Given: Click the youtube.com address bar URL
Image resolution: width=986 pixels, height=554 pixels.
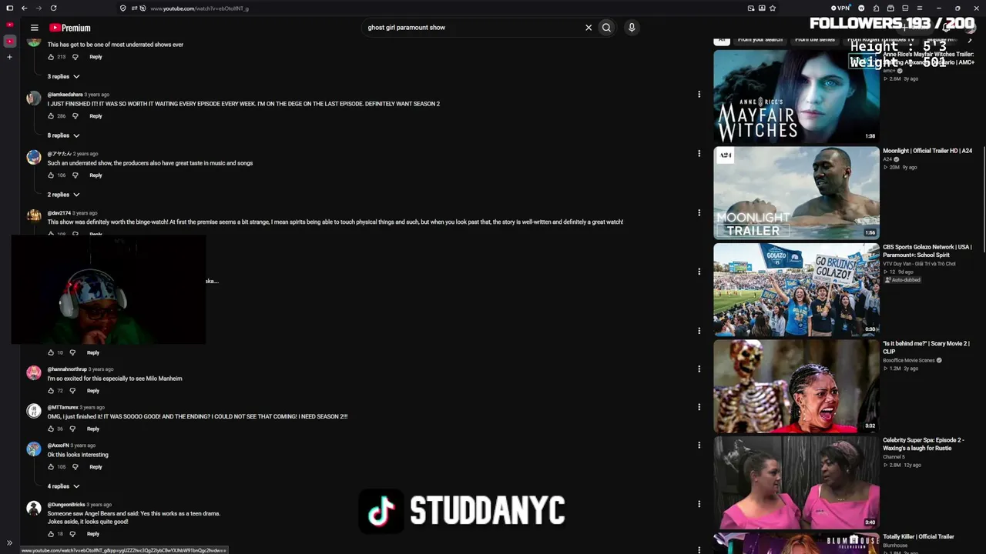Looking at the screenshot, I should [200, 8].
